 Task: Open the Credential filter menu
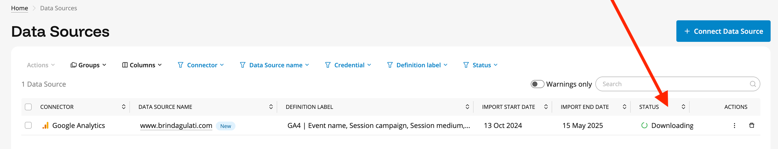tap(348, 65)
